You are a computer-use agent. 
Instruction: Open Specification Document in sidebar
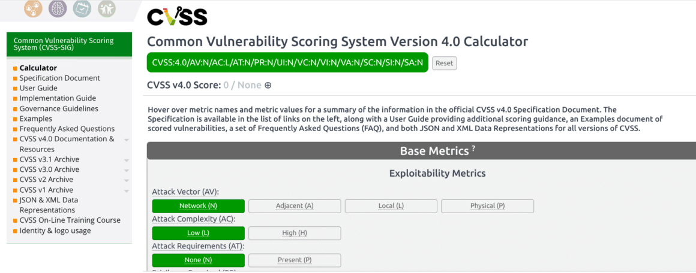[59, 78]
